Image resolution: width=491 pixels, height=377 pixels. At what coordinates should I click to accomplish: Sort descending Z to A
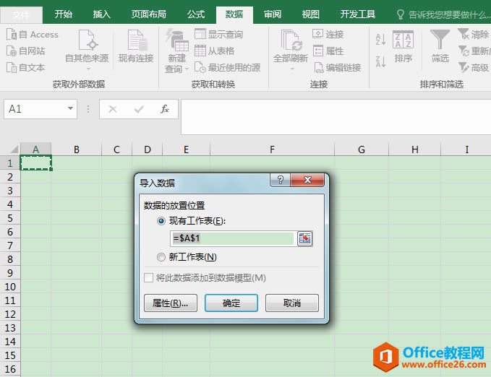coord(381,61)
